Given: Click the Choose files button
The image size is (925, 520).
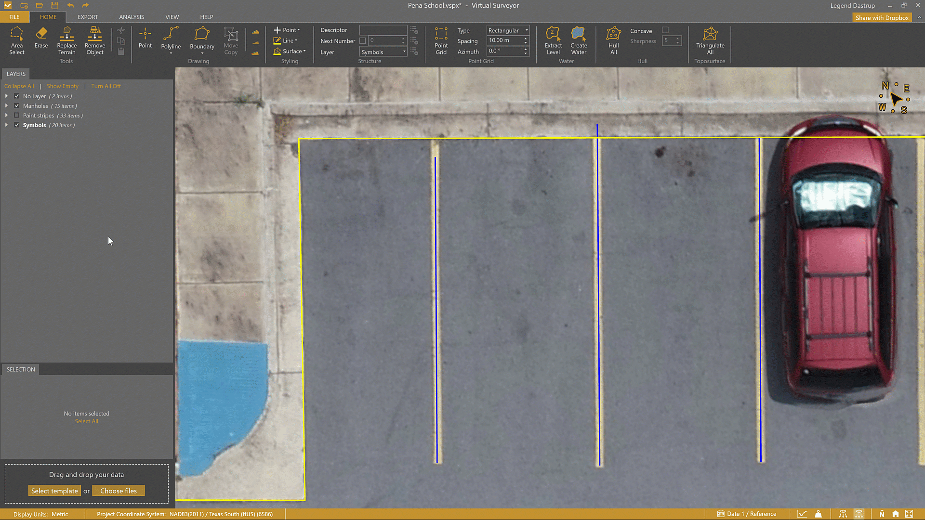Looking at the screenshot, I should tap(119, 491).
